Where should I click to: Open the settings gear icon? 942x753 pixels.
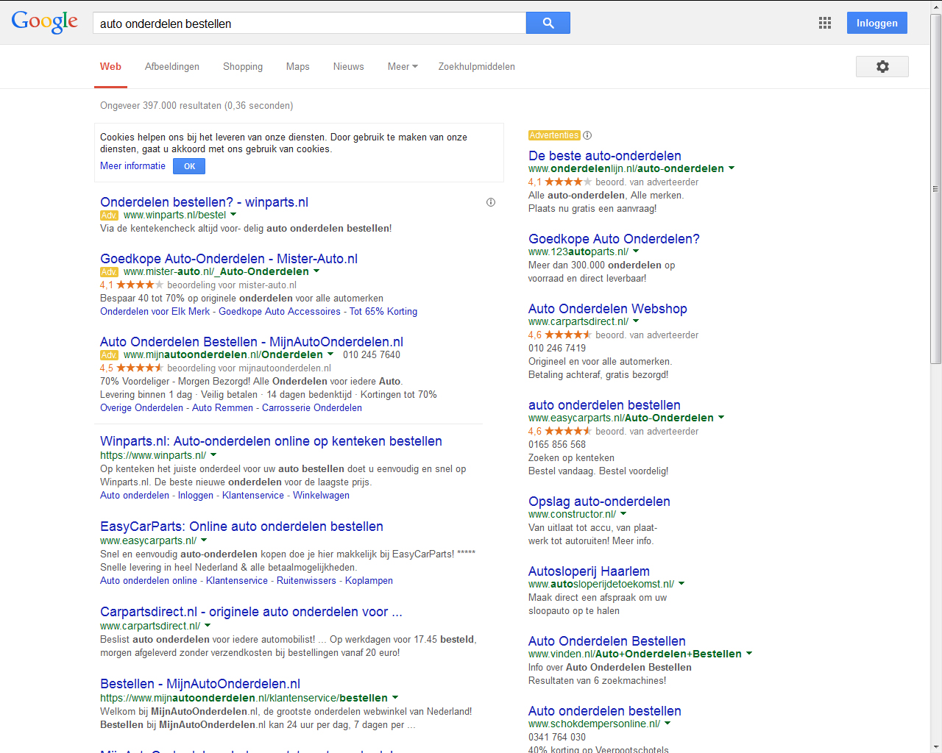coord(882,66)
